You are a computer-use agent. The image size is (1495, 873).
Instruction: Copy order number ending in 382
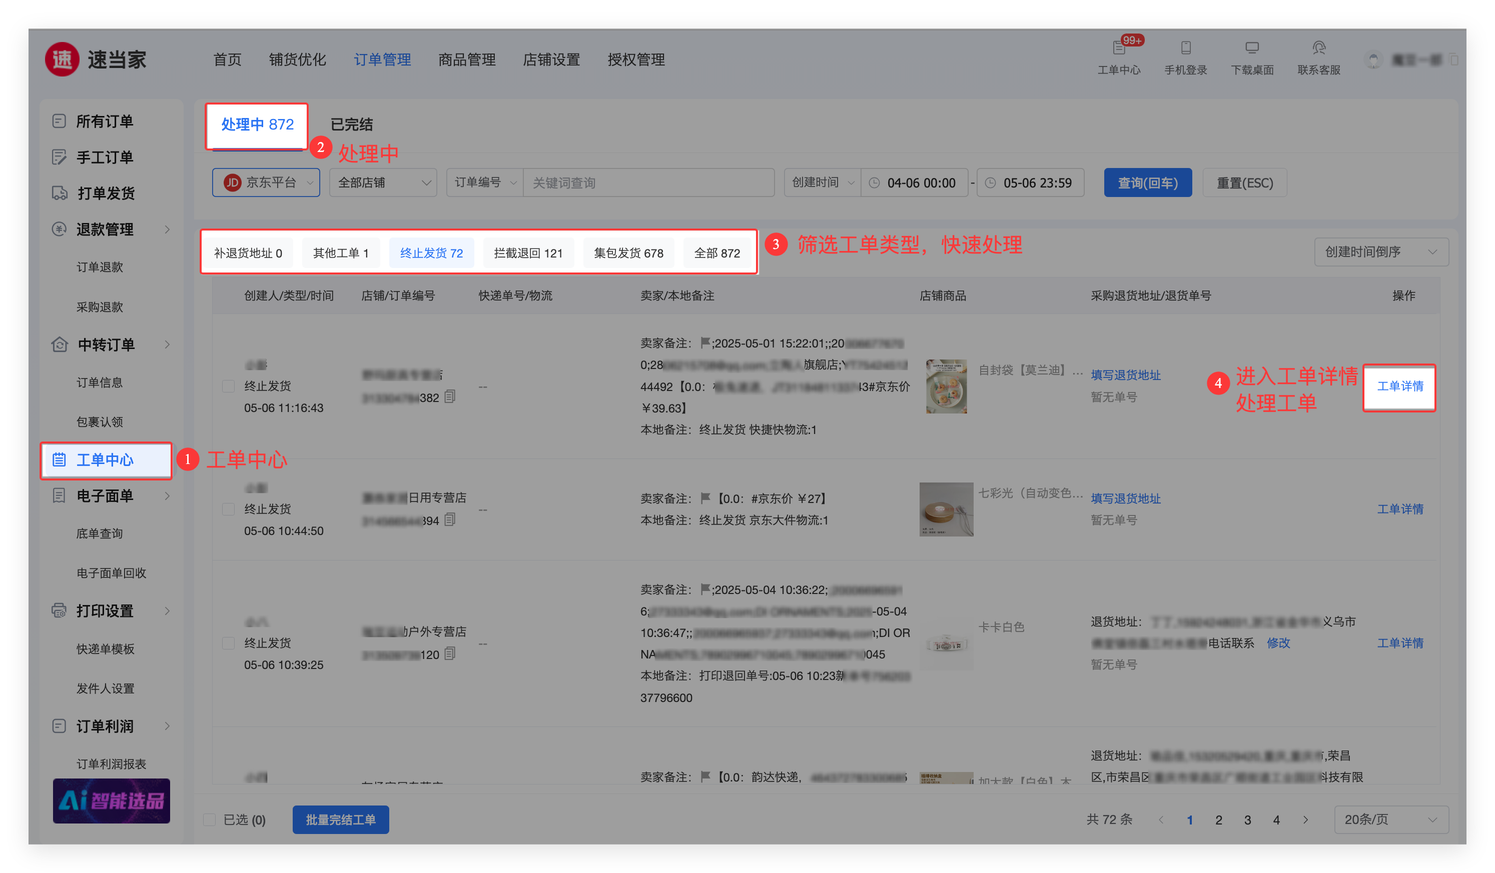point(450,396)
